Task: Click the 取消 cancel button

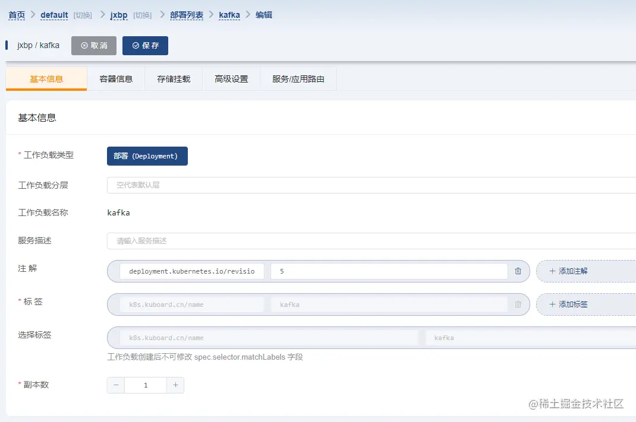Action: [94, 45]
